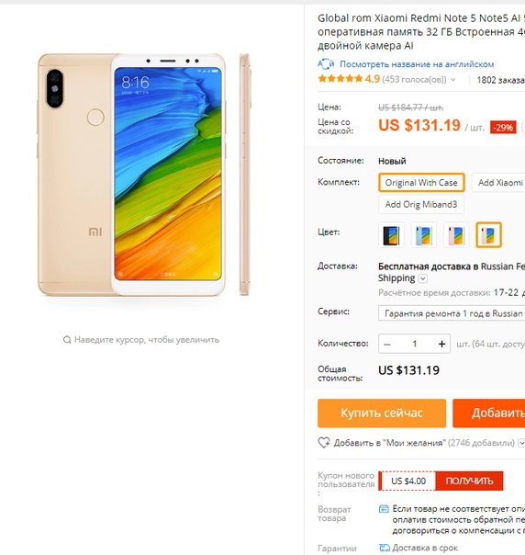Choose the Add Xiaomi bundle option
The width and height of the screenshot is (525, 555).
coord(498,183)
